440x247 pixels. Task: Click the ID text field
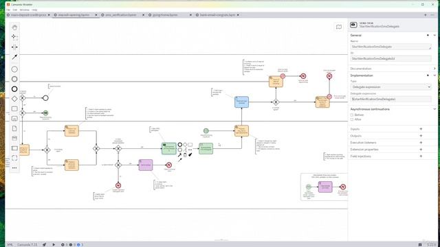[390, 58]
